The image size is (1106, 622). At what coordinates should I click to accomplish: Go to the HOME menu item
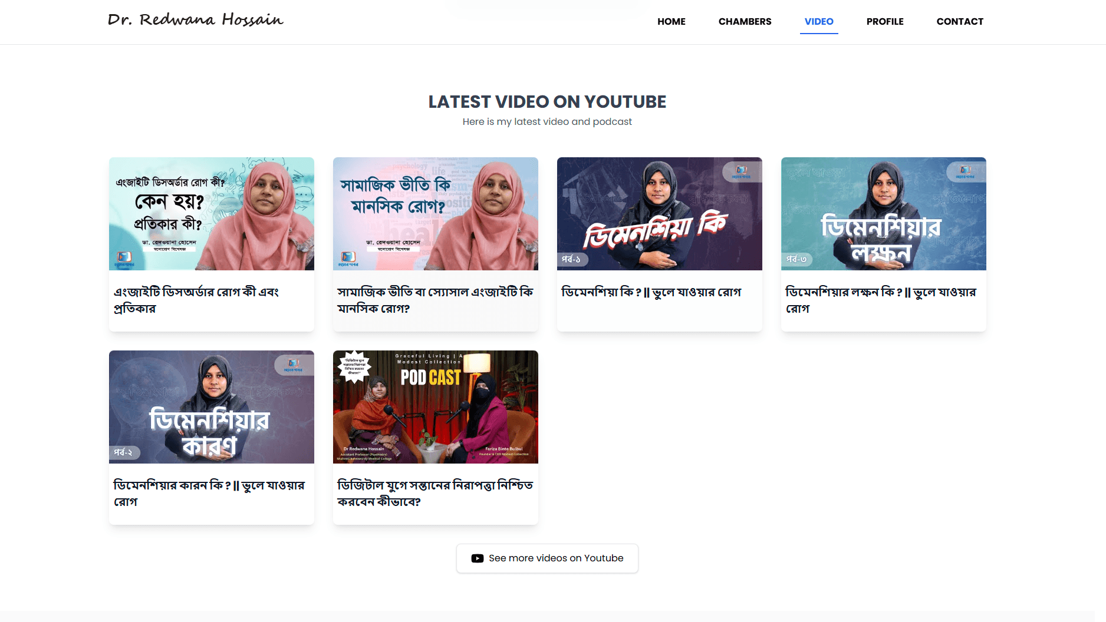671,22
